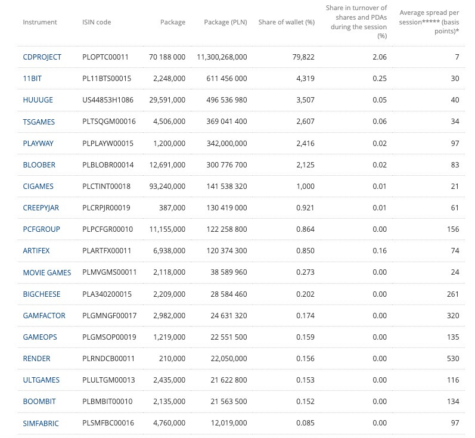The width and height of the screenshot is (475, 438).
Task: Click the Share of wallet (%) header
Action: point(287,22)
